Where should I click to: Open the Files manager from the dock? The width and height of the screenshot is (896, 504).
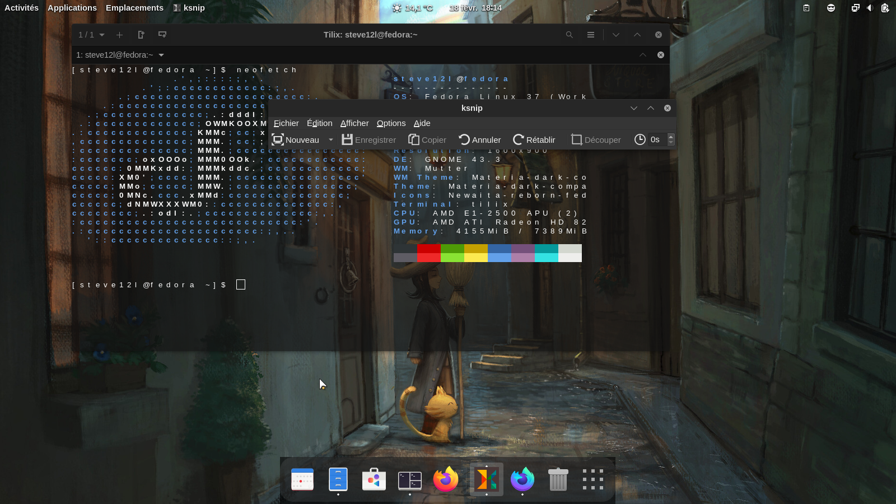(338, 479)
